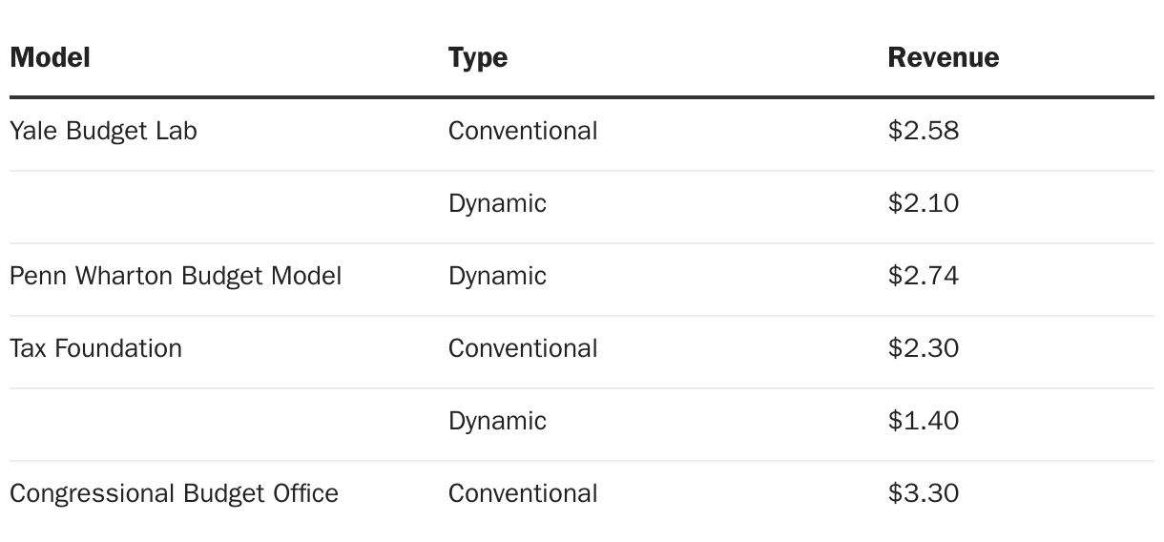Click the Model column header
The height and width of the screenshot is (542, 1164).
(x=50, y=57)
